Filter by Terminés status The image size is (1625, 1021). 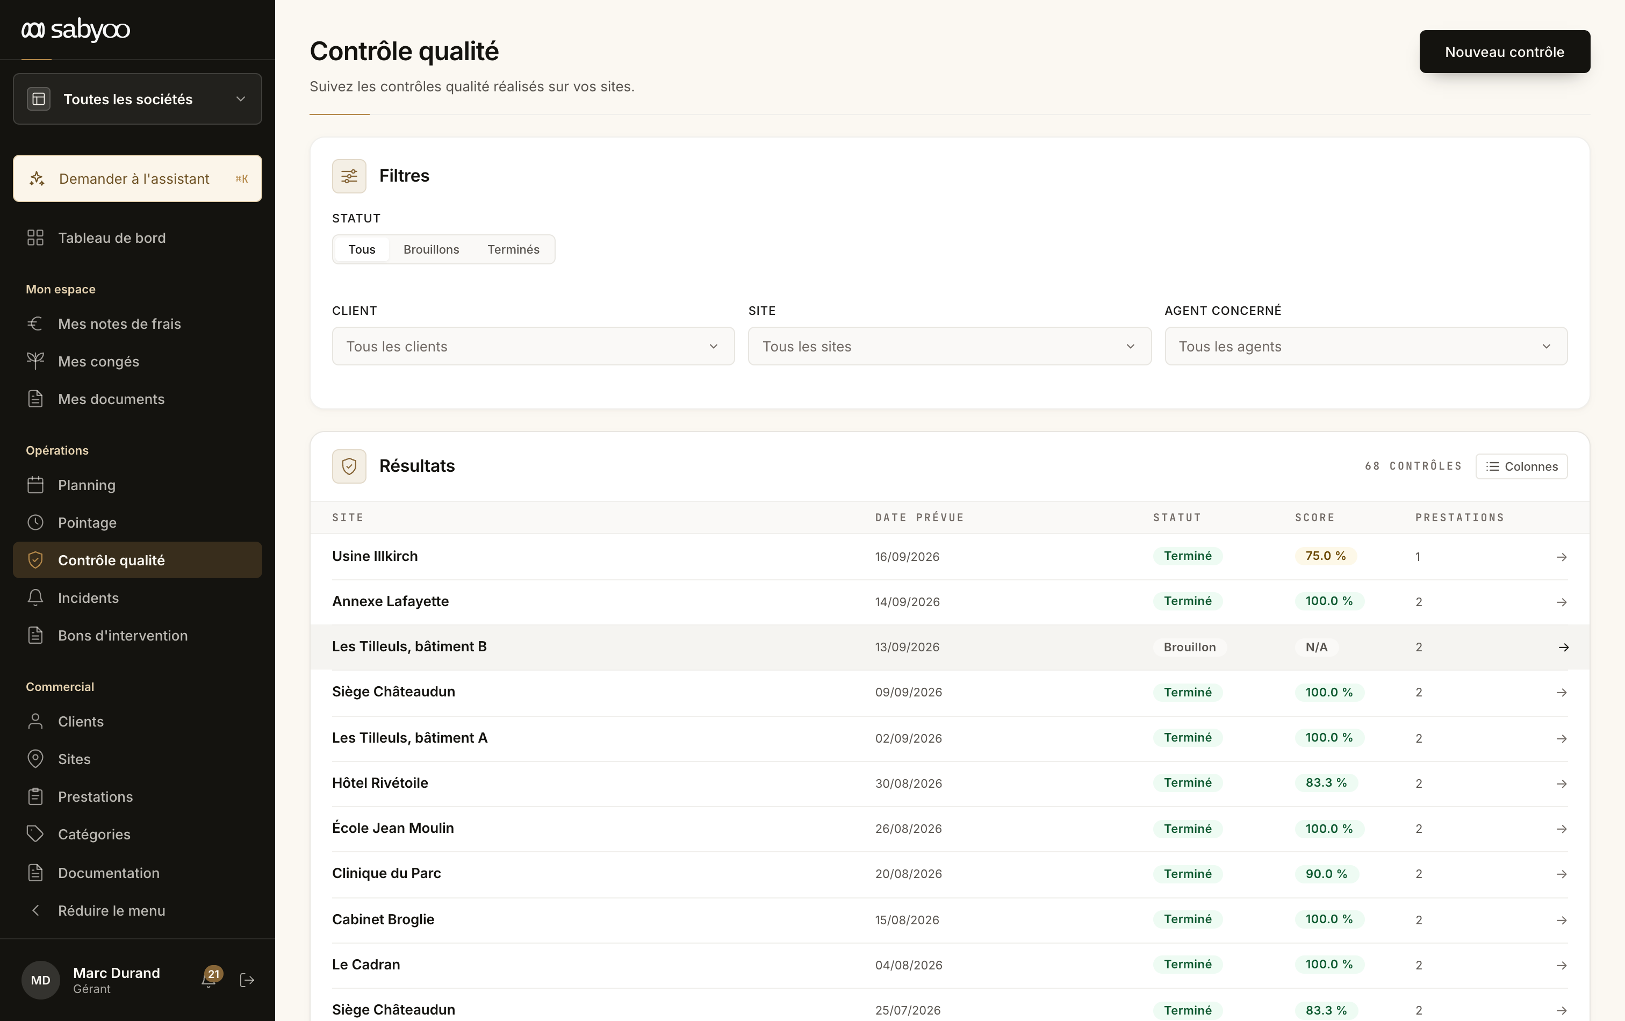point(514,249)
